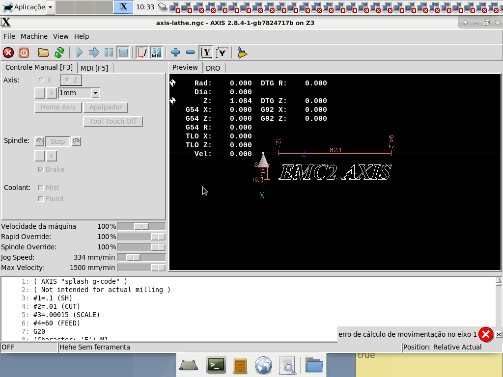Zoom in using the blue plus icon
Image resolution: width=503 pixels, height=377 pixels.
pos(175,53)
